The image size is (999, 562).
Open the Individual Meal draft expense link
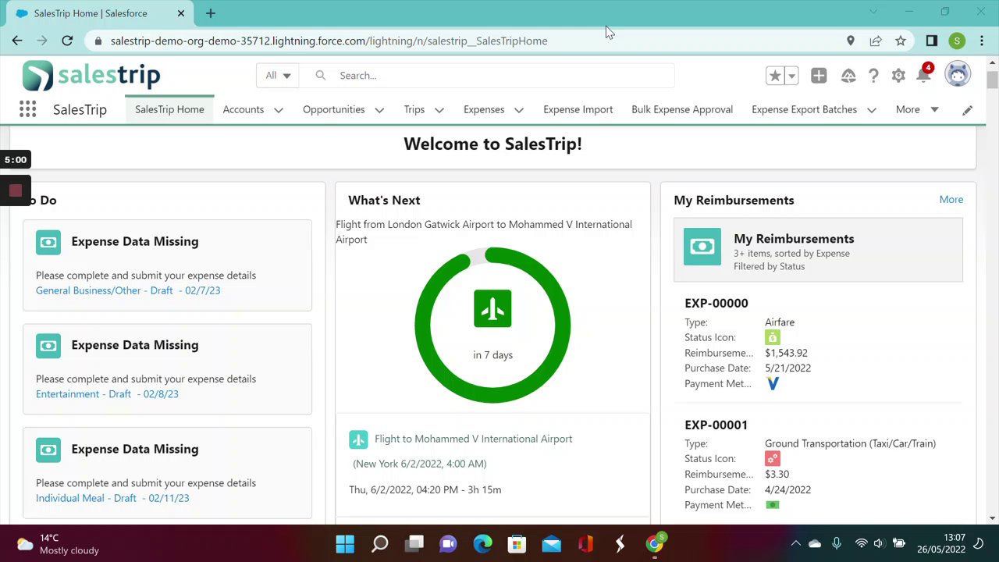coord(112,498)
